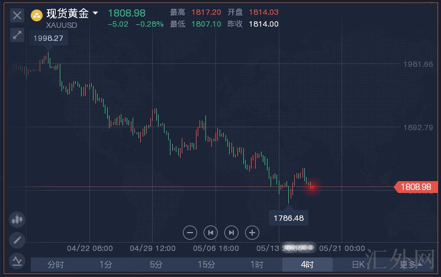The width and height of the screenshot is (441, 277).
Task: Zoom in the chart with plus button
Action: tap(252, 233)
